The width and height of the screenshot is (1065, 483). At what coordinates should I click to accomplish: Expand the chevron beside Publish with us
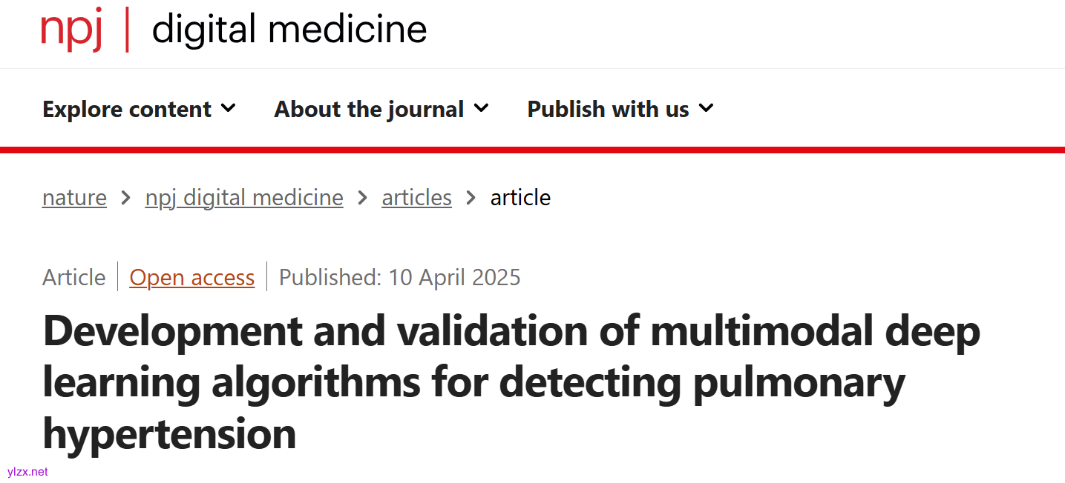pyautogui.click(x=707, y=109)
